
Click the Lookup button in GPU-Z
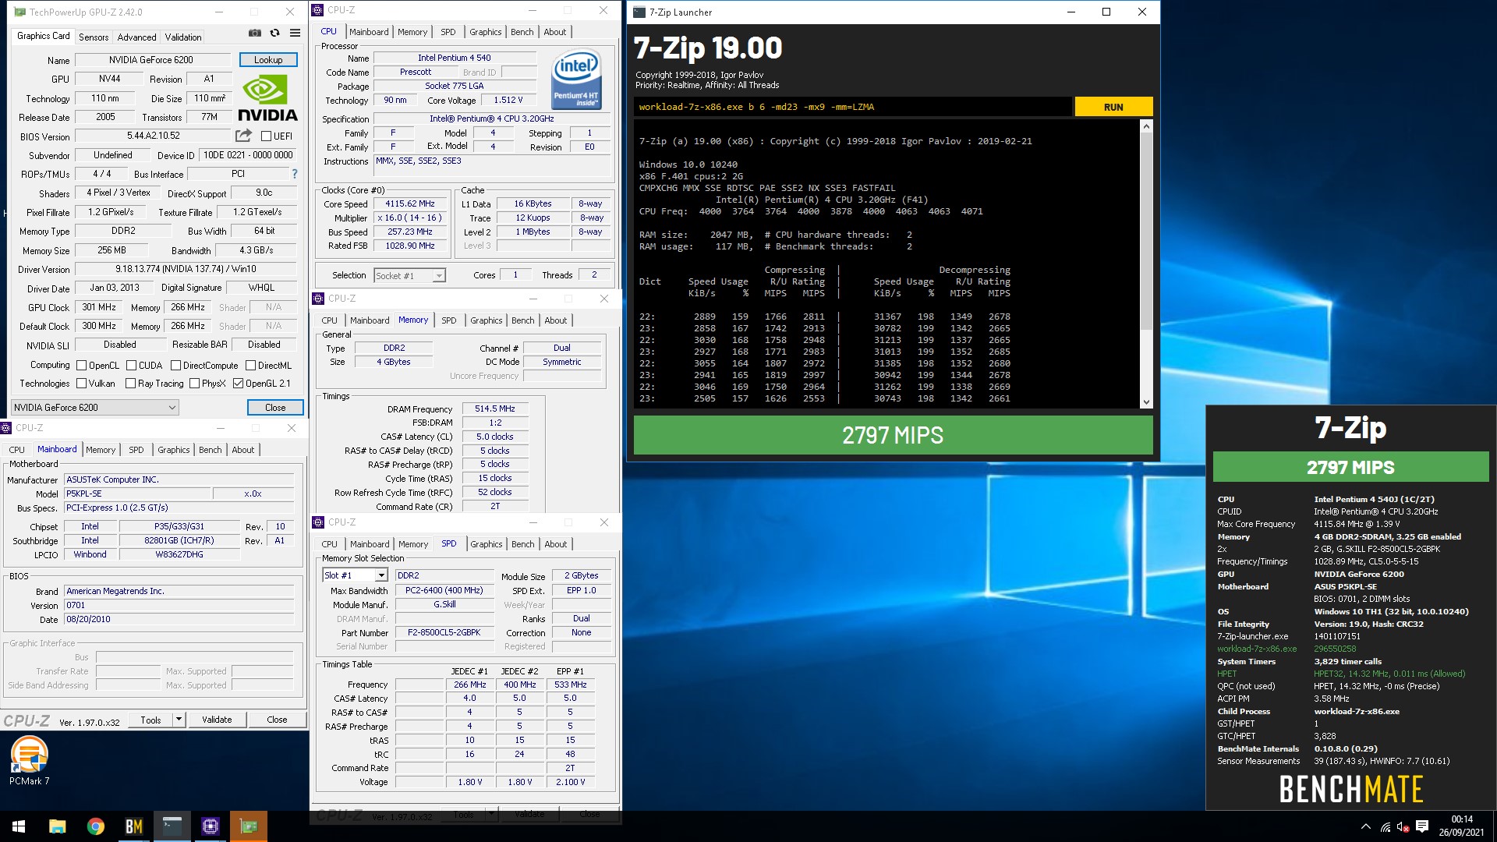click(x=268, y=60)
